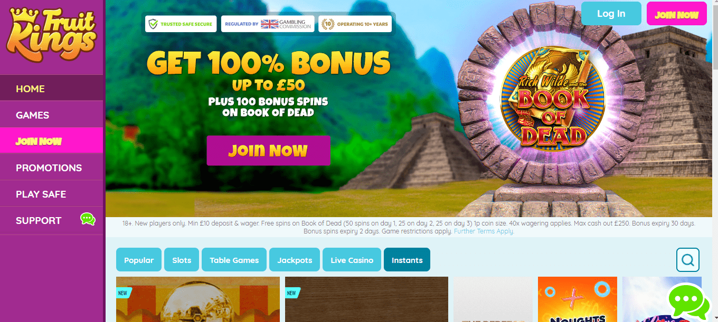Select the Live Casino tab
718x322 pixels.
352,260
